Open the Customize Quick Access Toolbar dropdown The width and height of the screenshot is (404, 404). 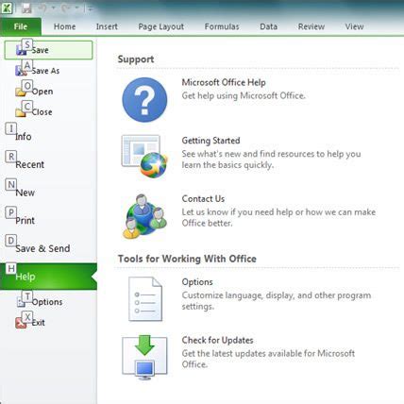(91, 8)
